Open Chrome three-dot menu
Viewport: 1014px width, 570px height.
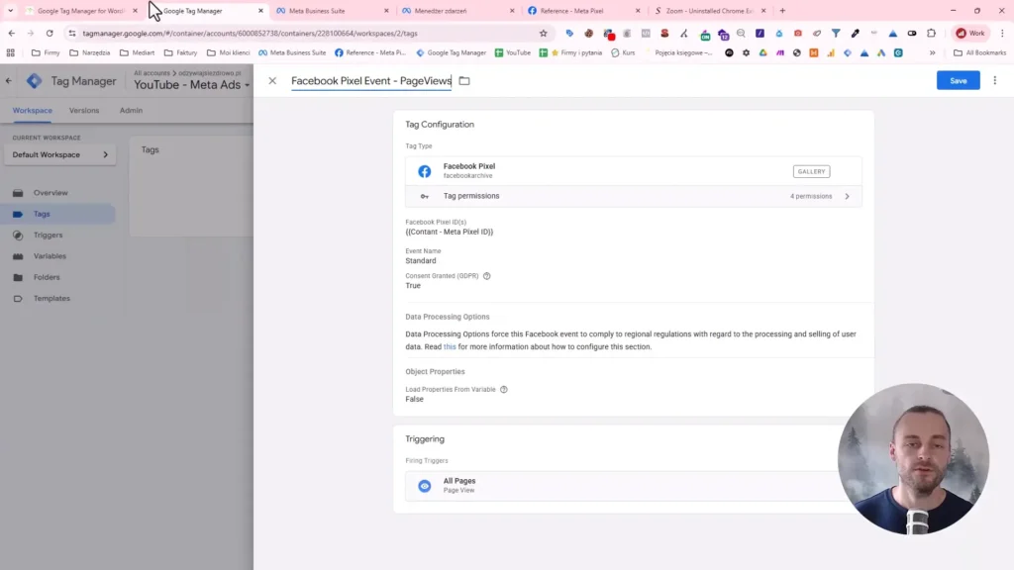pyautogui.click(x=1002, y=33)
